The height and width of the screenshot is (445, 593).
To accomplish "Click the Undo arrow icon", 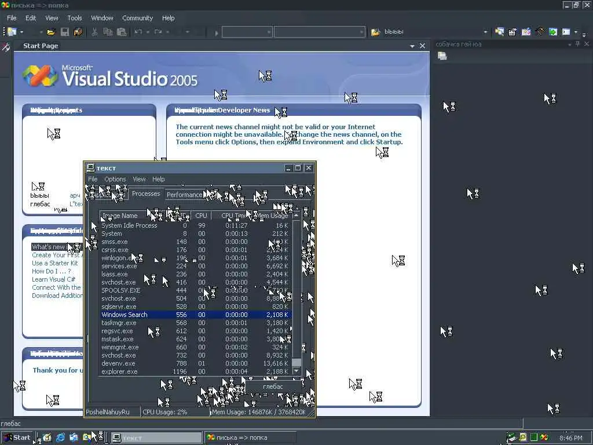I will 138,32.
